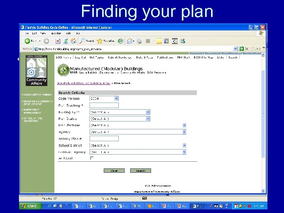Click the green Go arrow button
Viewport: 284px width, 213px height.
(x=241, y=49)
